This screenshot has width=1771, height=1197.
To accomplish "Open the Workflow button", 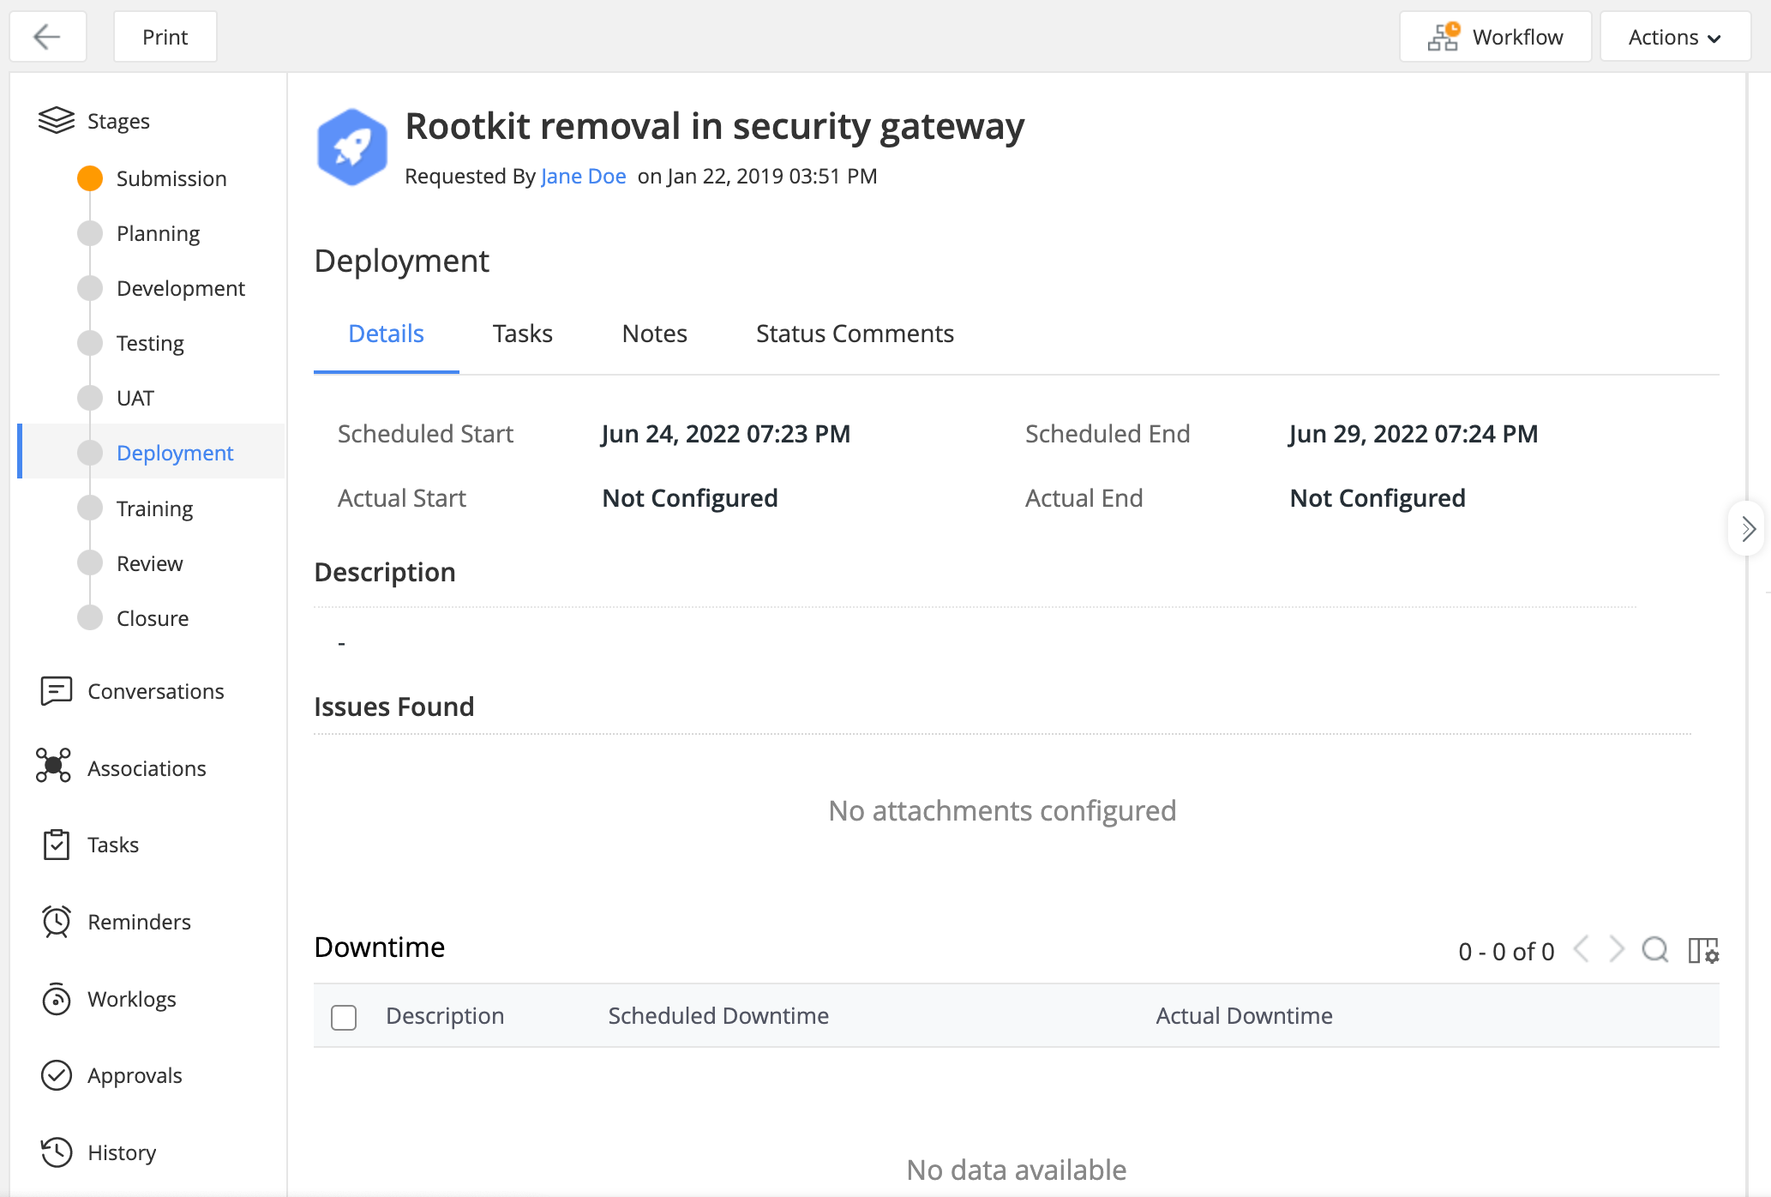I will coord(1495,37).
